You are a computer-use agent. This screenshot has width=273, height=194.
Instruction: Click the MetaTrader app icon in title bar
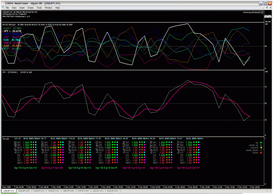click(x=3, y=3)
